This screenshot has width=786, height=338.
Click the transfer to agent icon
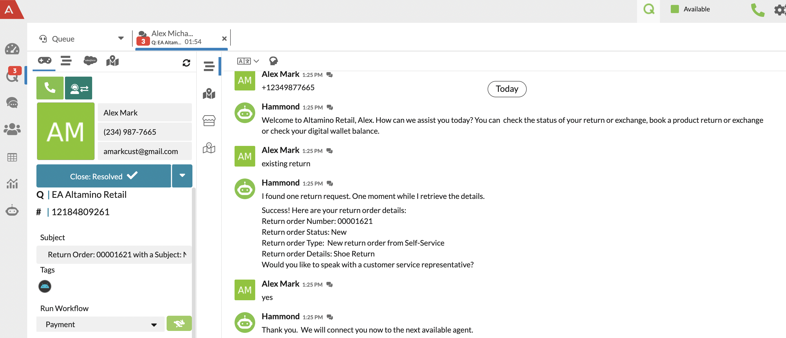pos(79,88)
